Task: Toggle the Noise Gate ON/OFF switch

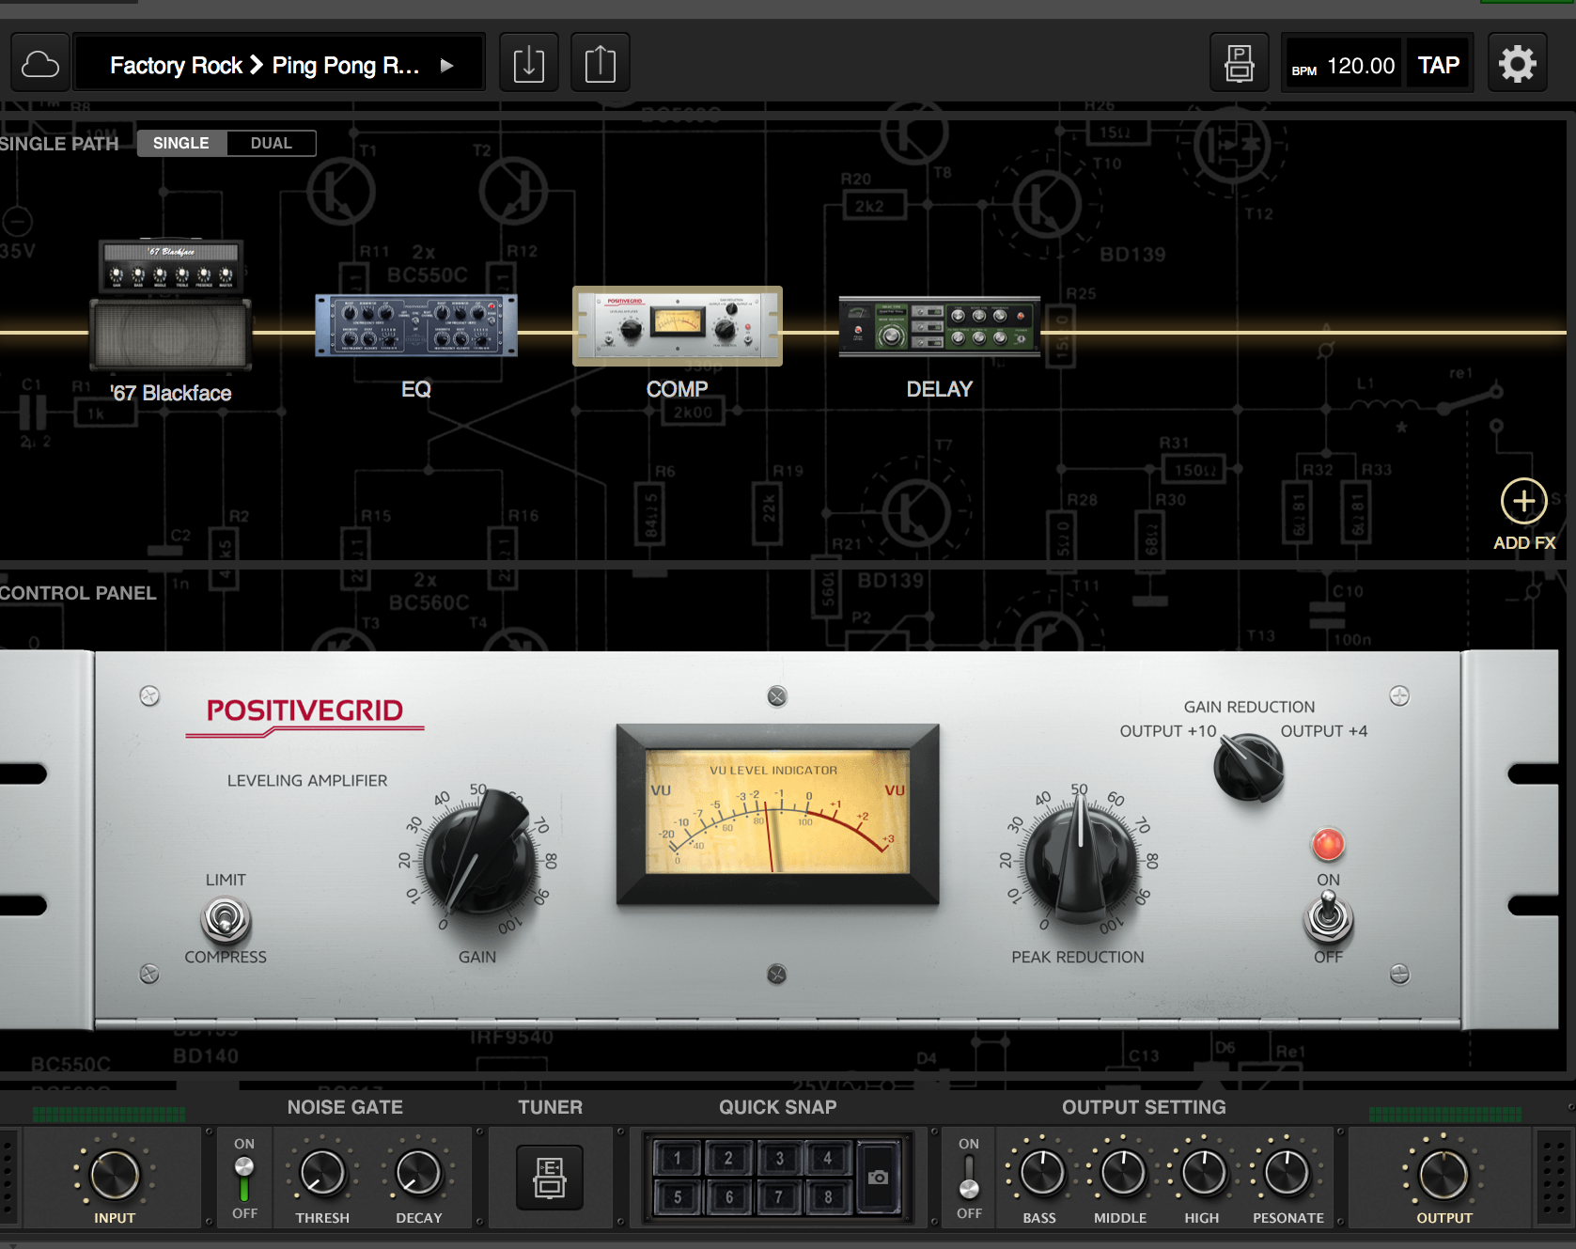Action: 244,1179
